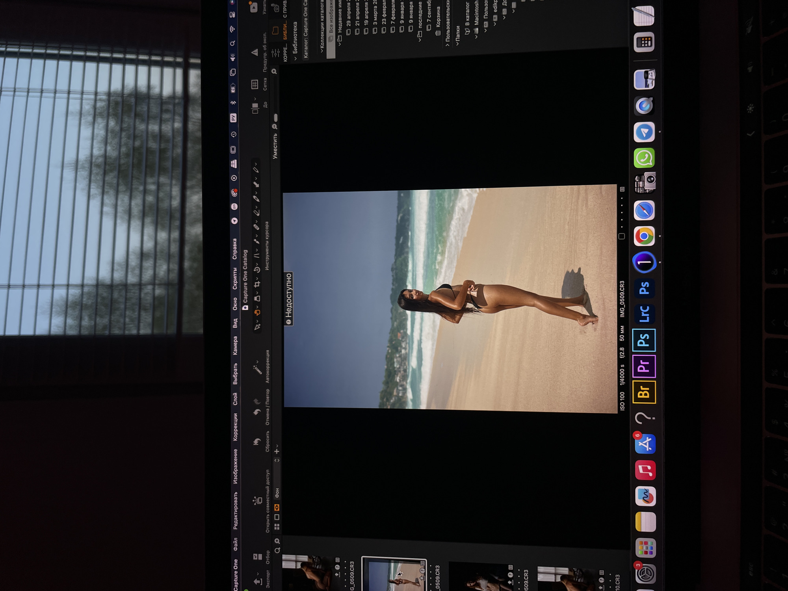
Task: Select the Rotation cursor tool
Action: coord(257,270)
